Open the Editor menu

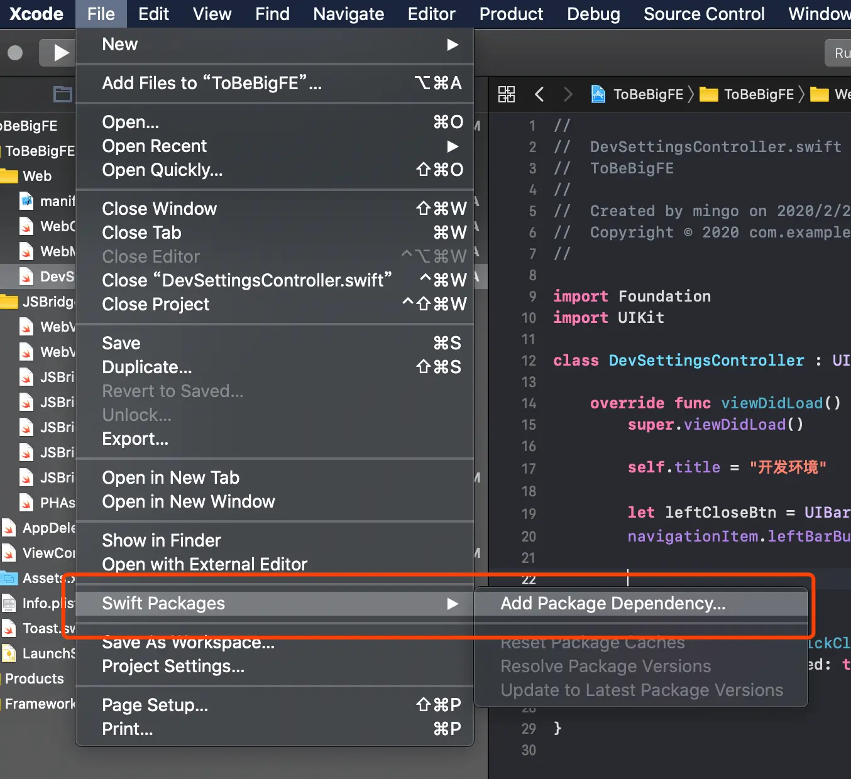(432, 14)
